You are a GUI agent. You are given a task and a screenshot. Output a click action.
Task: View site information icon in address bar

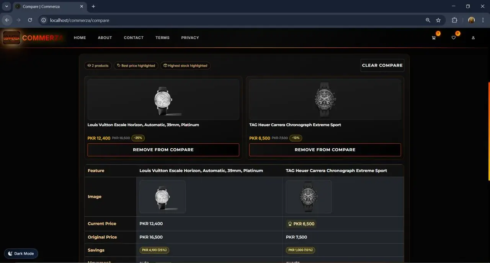pyautogui.click(x=44, y=20)
